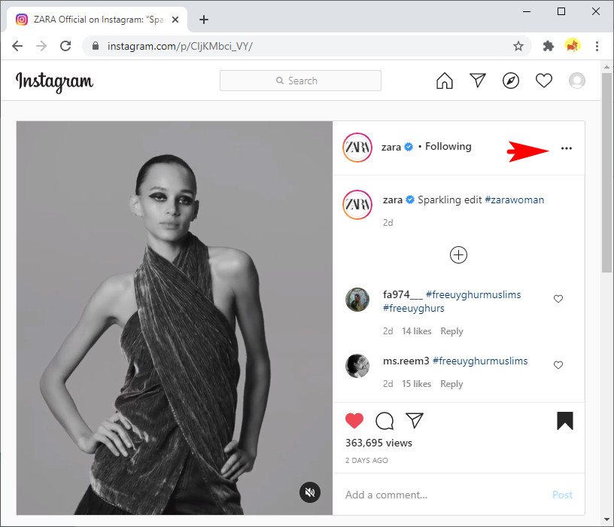Open the browser extensions puzzle icon
Viewport: 614px width, 527px height.
tap(549, 46)
